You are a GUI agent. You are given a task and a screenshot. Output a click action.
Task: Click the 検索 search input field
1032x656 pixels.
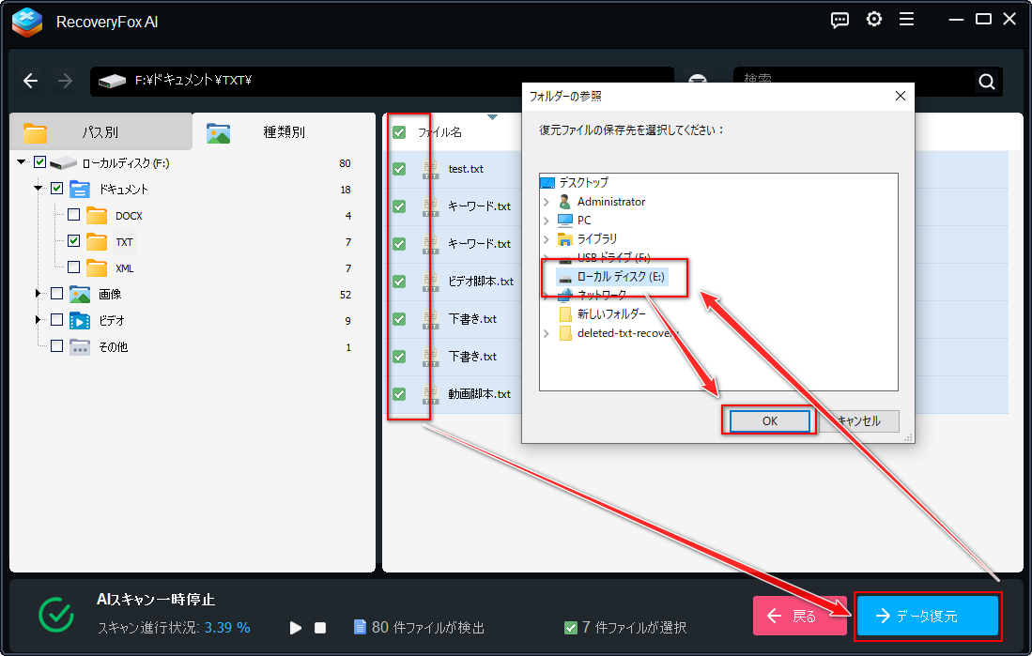point(845,82)
